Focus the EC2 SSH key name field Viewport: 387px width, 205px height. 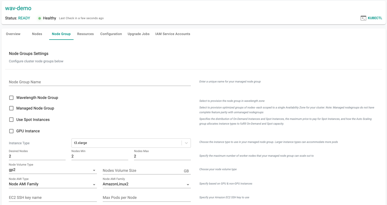(53, 198)
